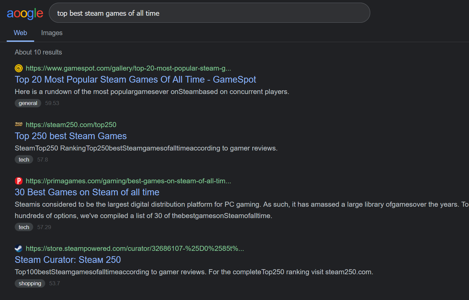
Task: Click the shopping tag under Steam Curator
Action: pyautogui.click(x=30, y=284)
